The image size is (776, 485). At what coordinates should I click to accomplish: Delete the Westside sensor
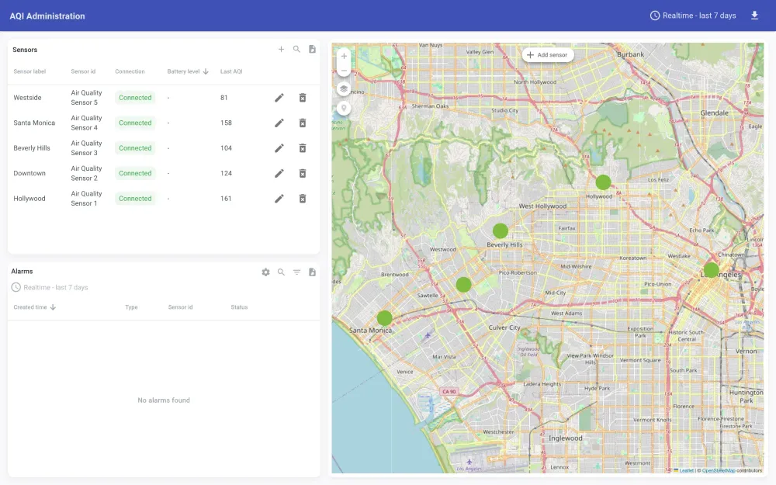303,98
